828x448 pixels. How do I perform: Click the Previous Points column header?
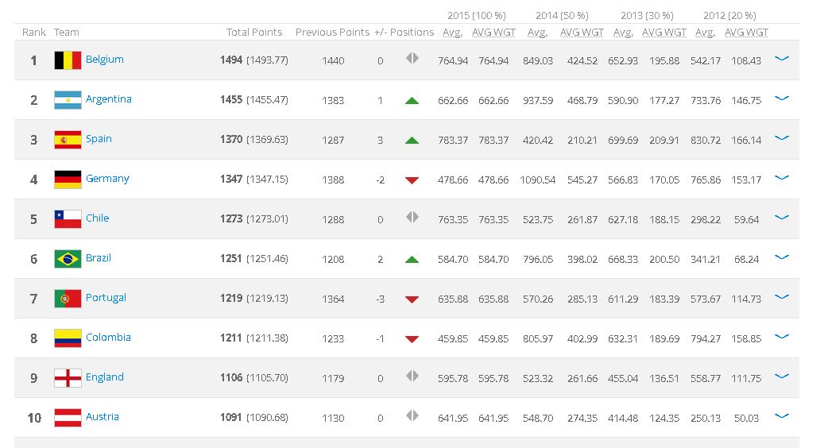point(332,33)
